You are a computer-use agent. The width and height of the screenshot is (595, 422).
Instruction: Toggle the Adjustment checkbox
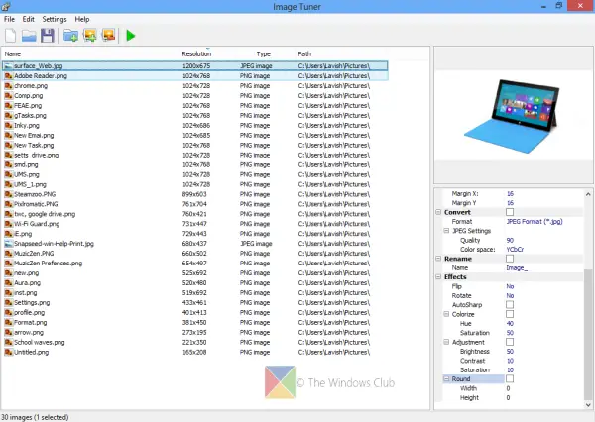click(510, 342)
